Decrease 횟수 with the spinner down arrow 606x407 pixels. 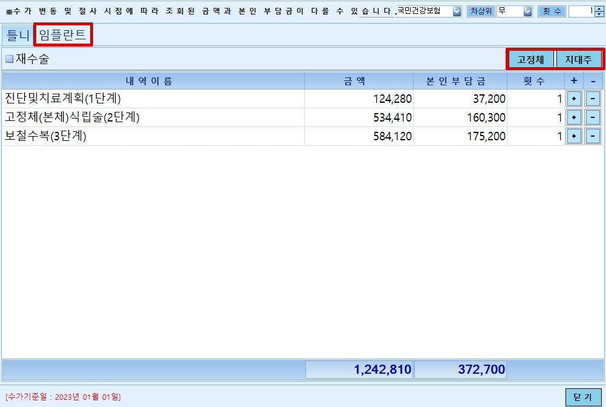tap(599, 15)
